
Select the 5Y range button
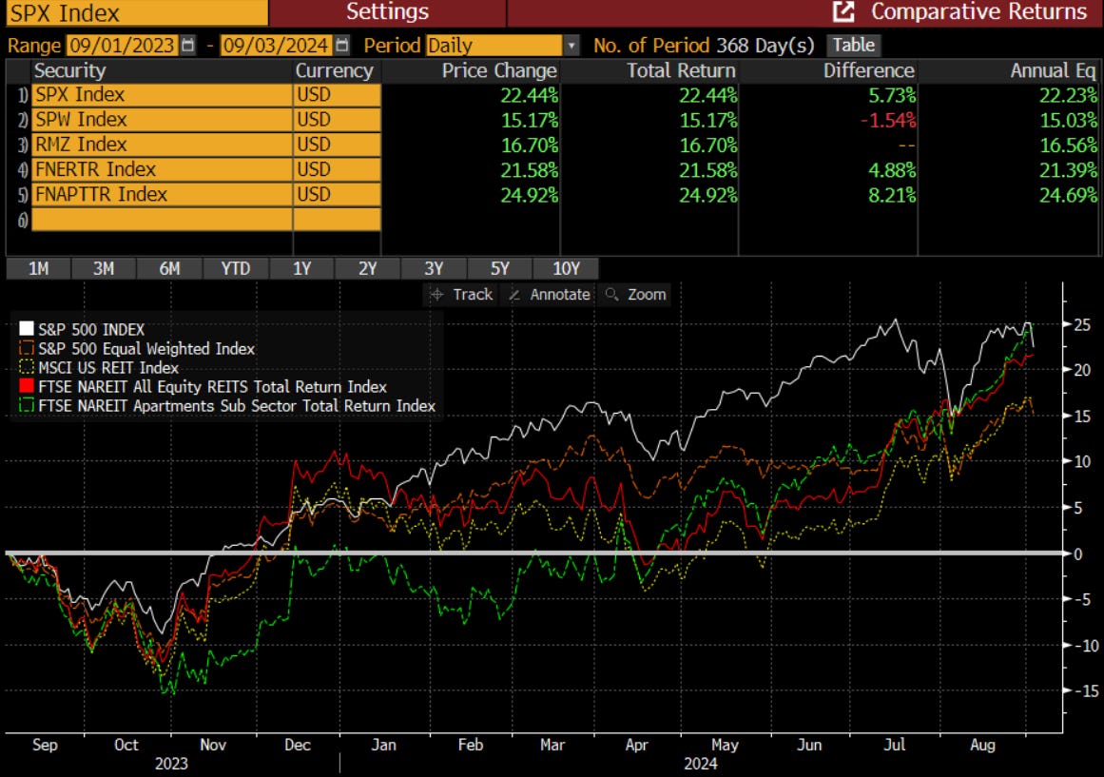[x=500, y=269]
